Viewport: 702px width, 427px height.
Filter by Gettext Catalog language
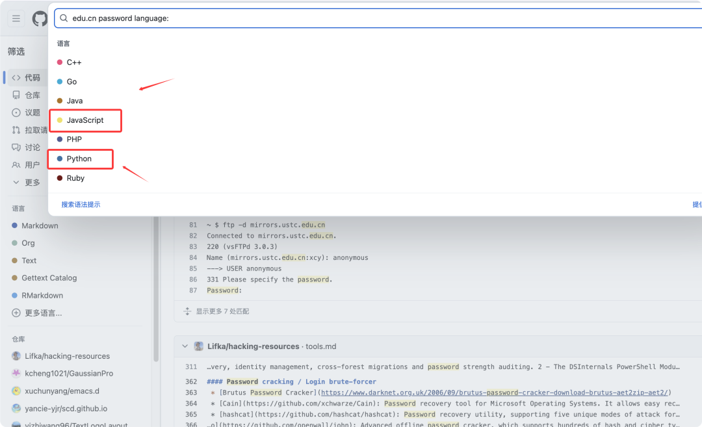tap(49, 278)
